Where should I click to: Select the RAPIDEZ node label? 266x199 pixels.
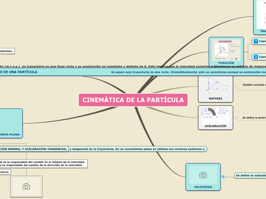click(215, 98)
